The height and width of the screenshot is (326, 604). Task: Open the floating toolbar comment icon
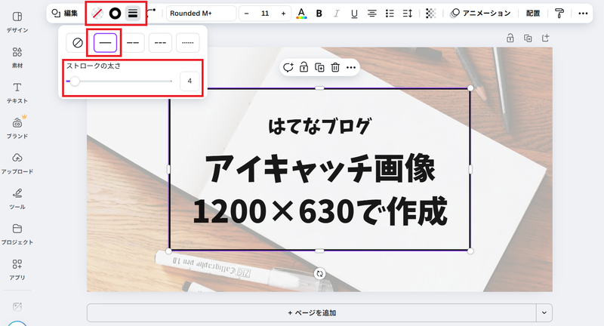tap(288, 68)
